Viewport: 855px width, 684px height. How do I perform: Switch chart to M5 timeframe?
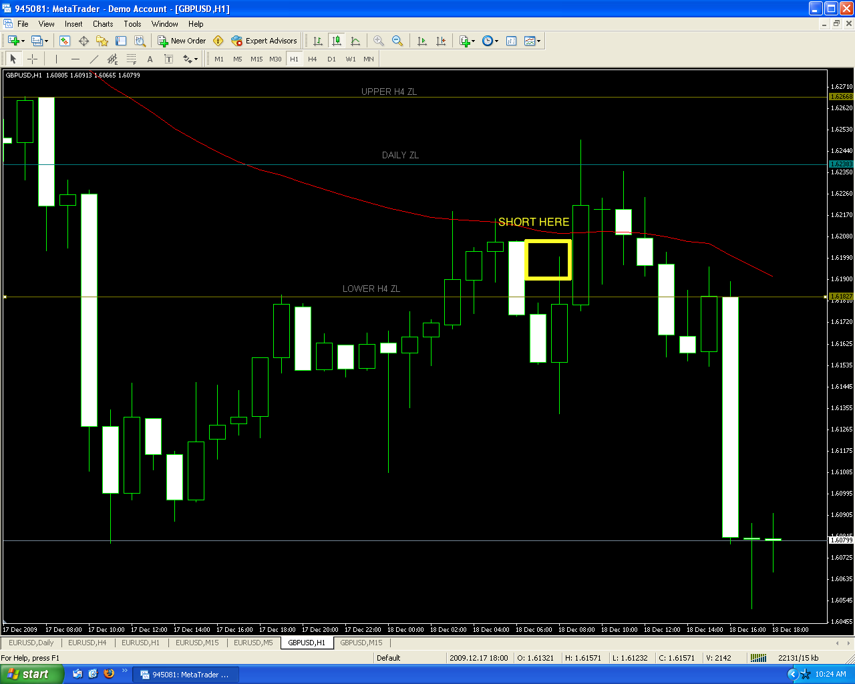tap(238, 59)
